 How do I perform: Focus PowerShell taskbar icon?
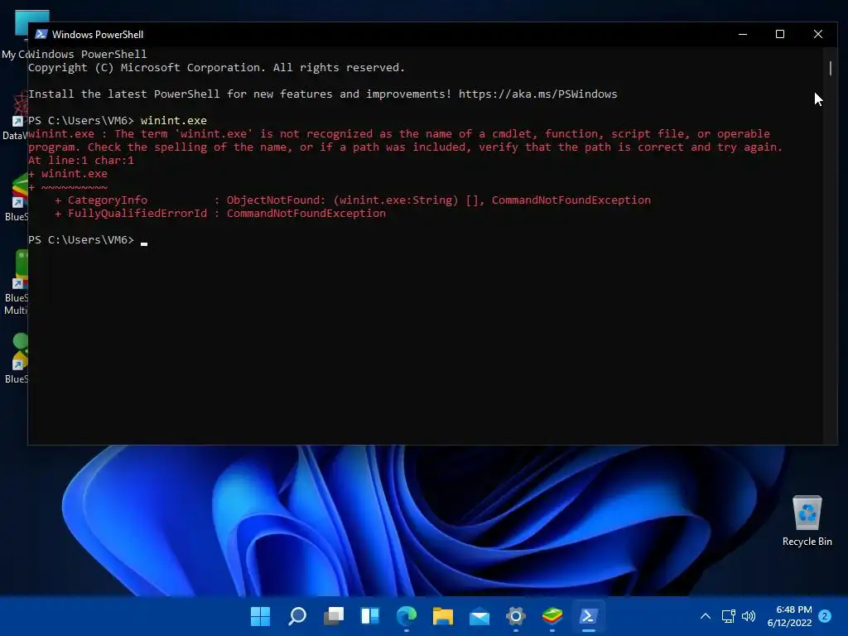tap(589, 616)
